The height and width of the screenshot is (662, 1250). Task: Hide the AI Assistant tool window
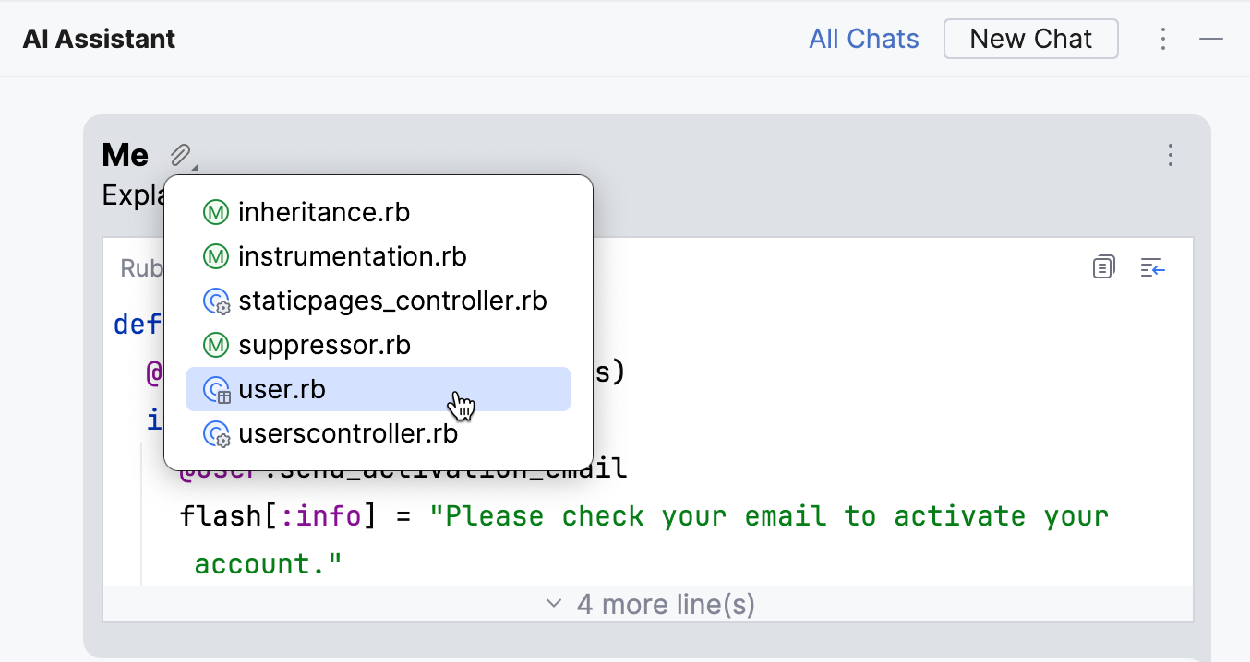coord(1211,39)
